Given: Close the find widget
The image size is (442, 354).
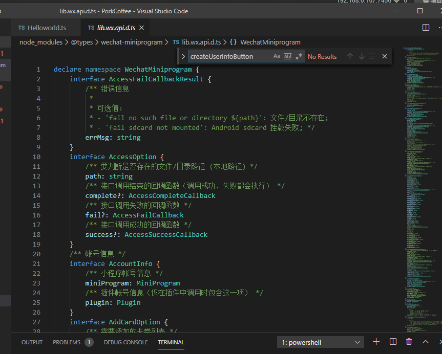Looking at the screenshot, I should (x=385, y=56).
